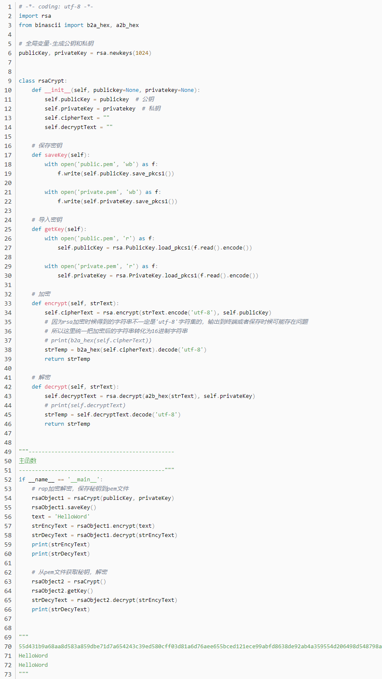Click 'rsaObject2.getKey()' call
The width and height of the screenshot is (382, 679).
pyautogui.click(x=62, y=591)
